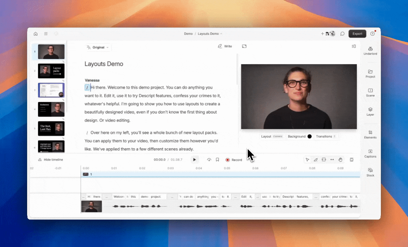Click scene 1 bar in the timeline
This screenshot has width=408, height=247.
pyautogui.click(x=220, y=174)
